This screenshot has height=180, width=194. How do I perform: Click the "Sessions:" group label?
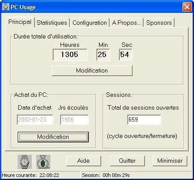click(119, 95)
